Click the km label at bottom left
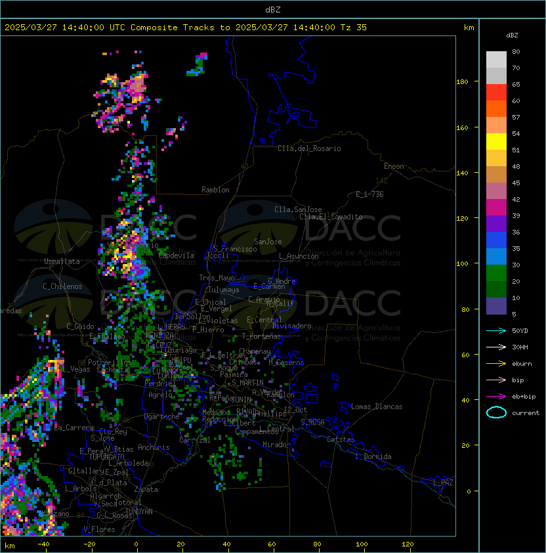Screen dimensions: 546x553 pos(10,546)
